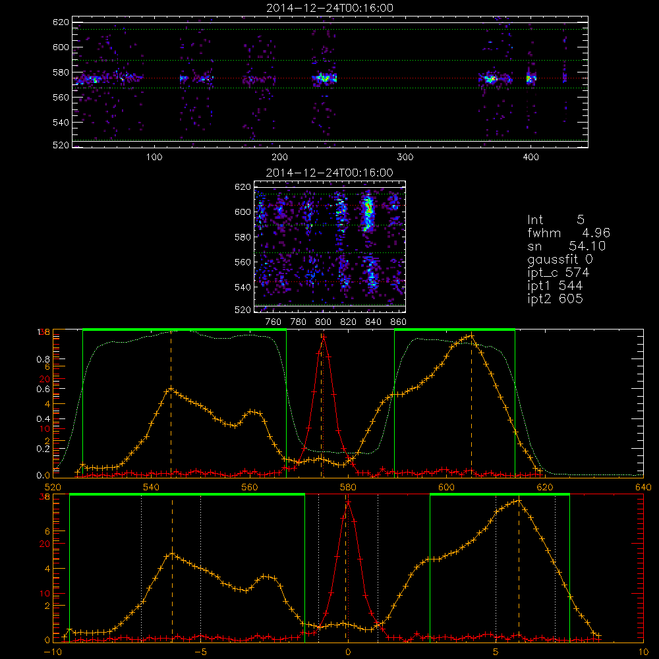
Task: Click x-axis label 300 of the wide spectrogram
Action: tap(405, 158)
